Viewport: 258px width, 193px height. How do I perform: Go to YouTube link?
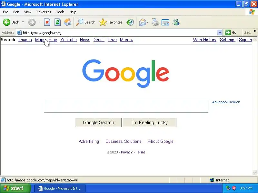(x=68, y=40)
